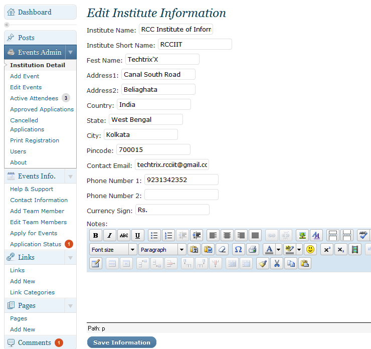The height and width of the screenshot is (349, 371).
Task: Toggle underline formatting in Notes editor
Action: 138,236
